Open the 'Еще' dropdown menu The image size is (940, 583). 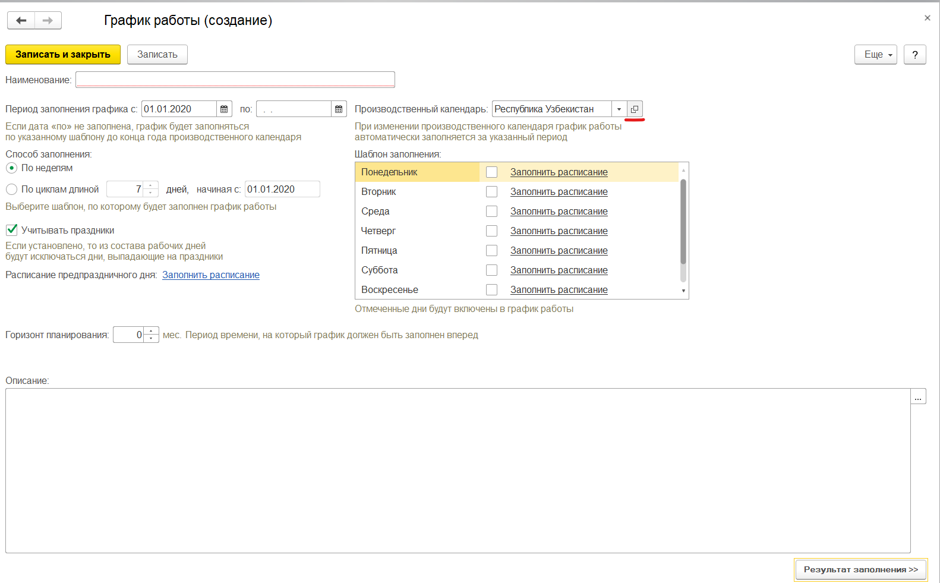(876, 55)
